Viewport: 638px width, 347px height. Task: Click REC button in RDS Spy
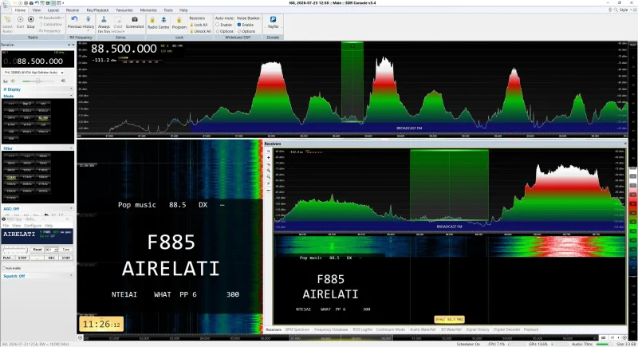pyautogui.click(x=52, y=258)
